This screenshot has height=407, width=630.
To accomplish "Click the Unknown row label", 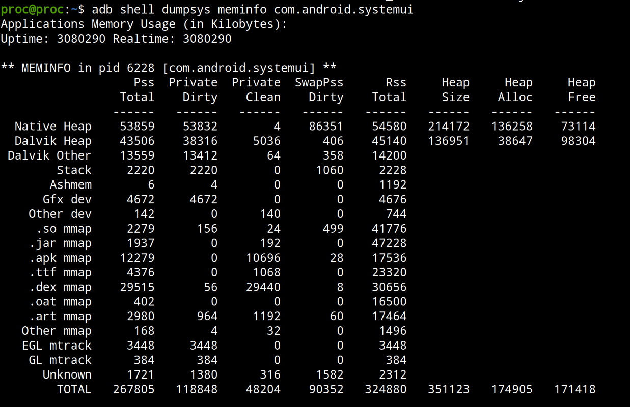I will click(67, 375).
